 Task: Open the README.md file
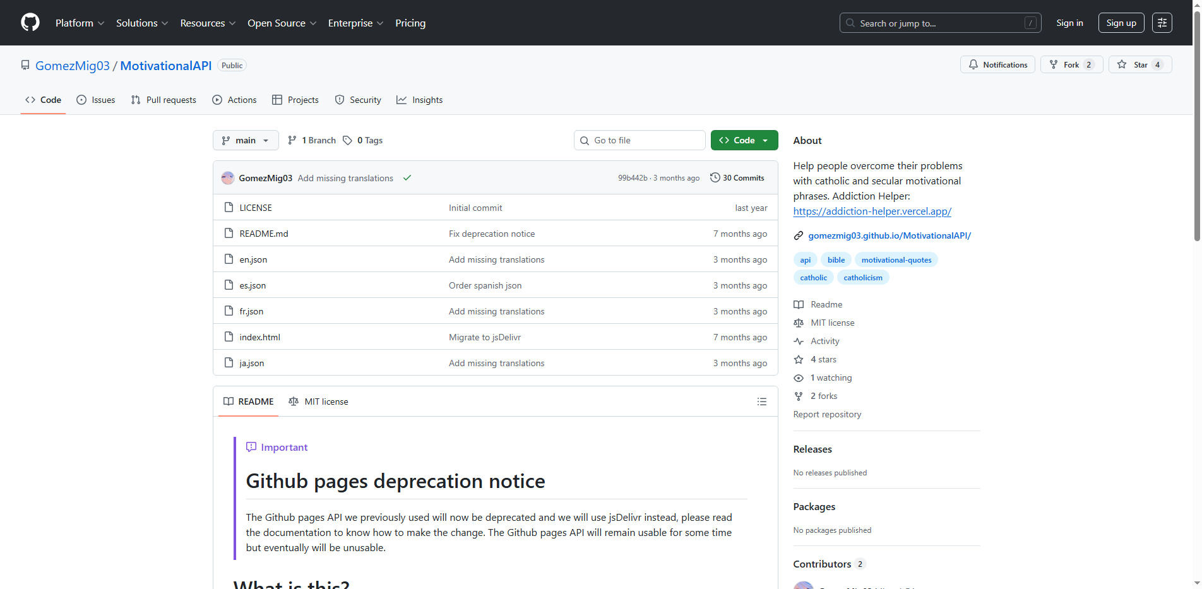pyautogui.click(x=264, y=234)
